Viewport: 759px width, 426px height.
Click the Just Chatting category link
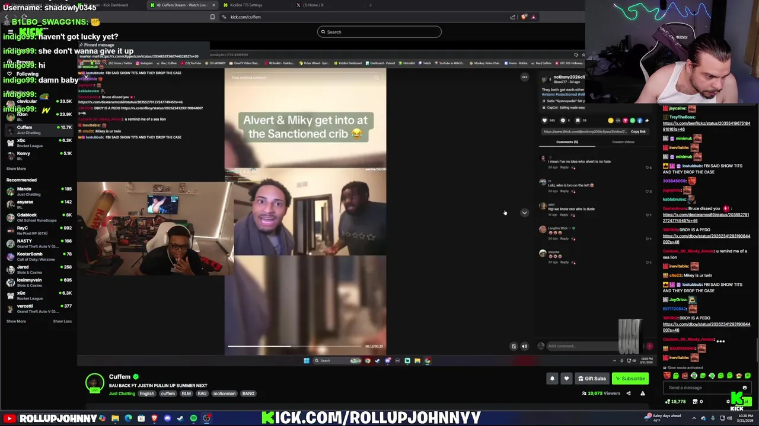click(x=122, y=394)
